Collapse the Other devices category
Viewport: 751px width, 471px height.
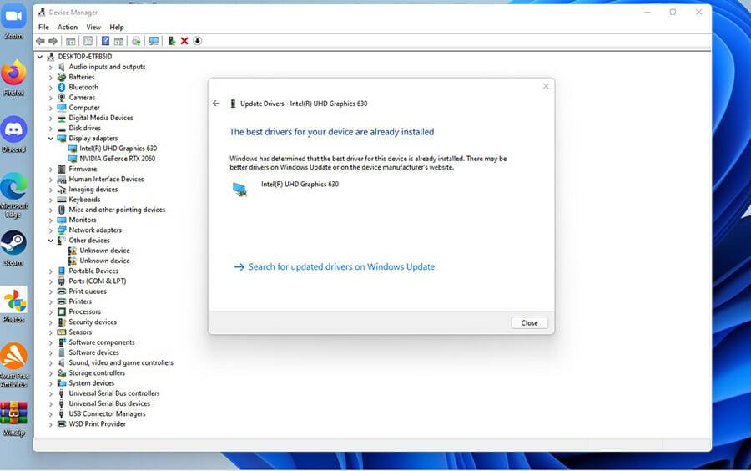click(x=51, y=241)
